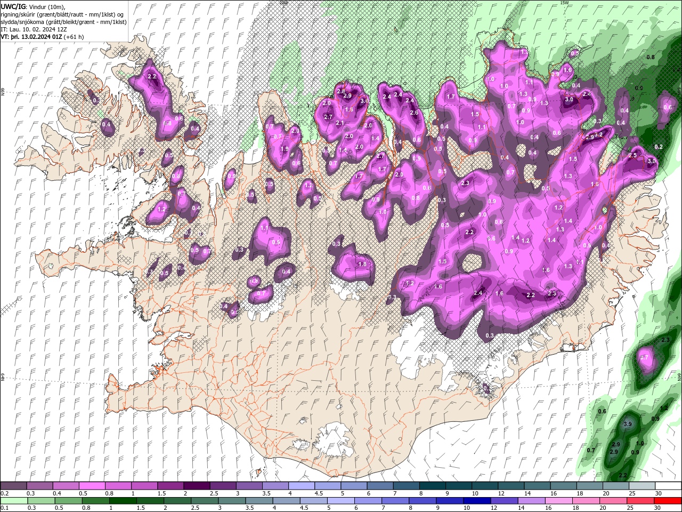
Task: Click the 'slydda/snjókoma (grátt/bleikt/grænt' header line
Action: pyautogui.click(x=63, y=22)
